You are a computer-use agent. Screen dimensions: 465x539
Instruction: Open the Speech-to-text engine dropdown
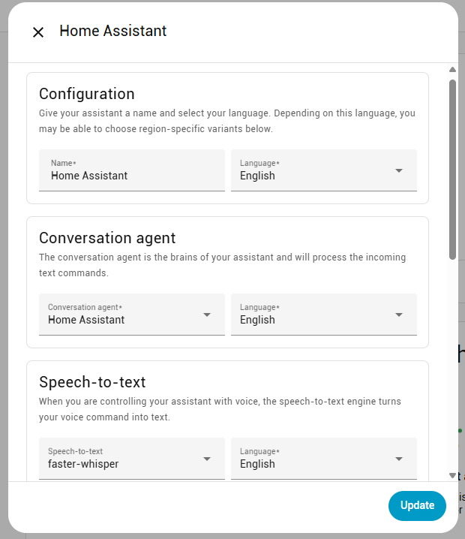pos(131,459)
